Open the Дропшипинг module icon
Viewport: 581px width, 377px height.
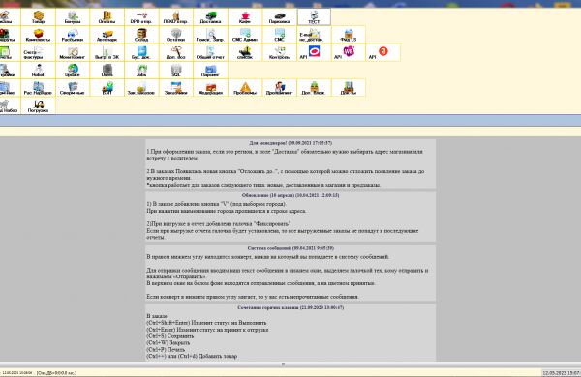279,88
